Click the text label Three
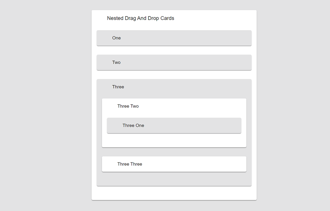 (118, 87)
